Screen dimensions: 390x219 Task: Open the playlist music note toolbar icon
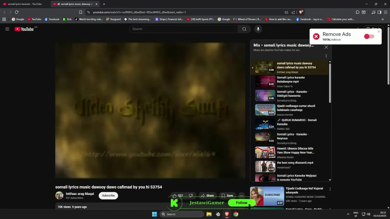[373, 12]
